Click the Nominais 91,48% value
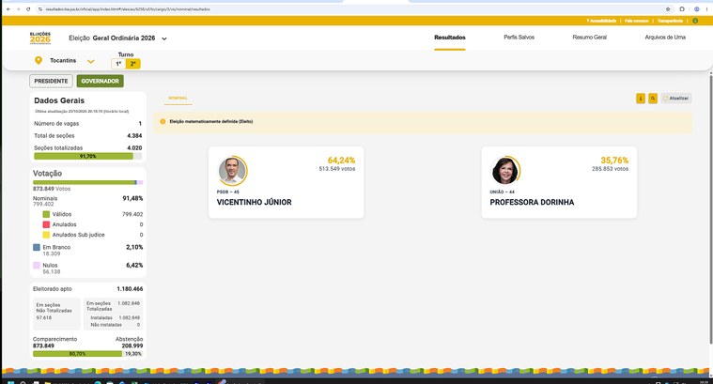 pos(132,198)
